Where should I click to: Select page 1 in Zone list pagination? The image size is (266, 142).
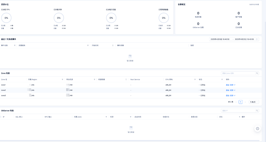coord(241,102)
